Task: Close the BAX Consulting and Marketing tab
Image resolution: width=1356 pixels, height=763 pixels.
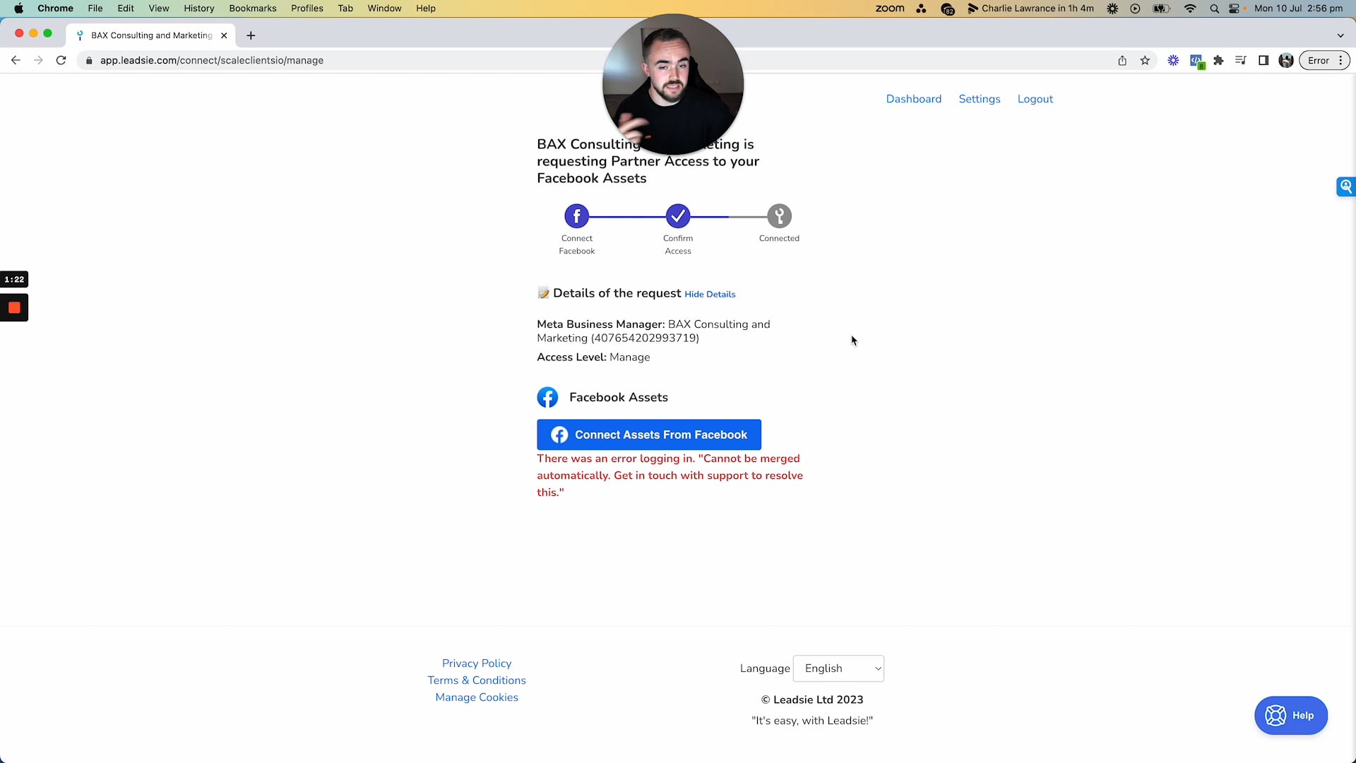Action: coord(224,35)
